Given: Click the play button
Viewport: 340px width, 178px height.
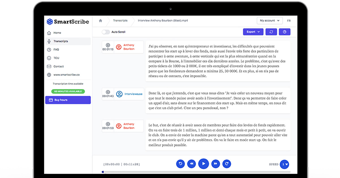Looking at the screenshot, I should (203, 164).
